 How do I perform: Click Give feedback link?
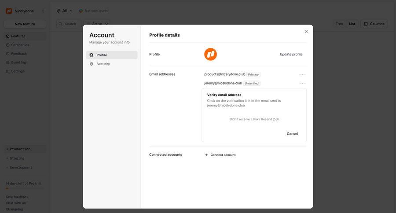(17, 197)
